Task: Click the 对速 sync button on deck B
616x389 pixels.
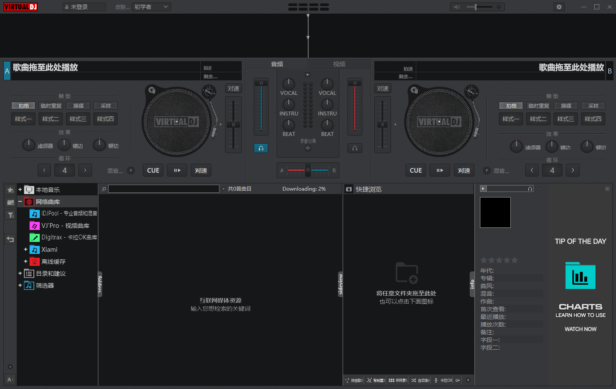Action: (x=464, y=171)
